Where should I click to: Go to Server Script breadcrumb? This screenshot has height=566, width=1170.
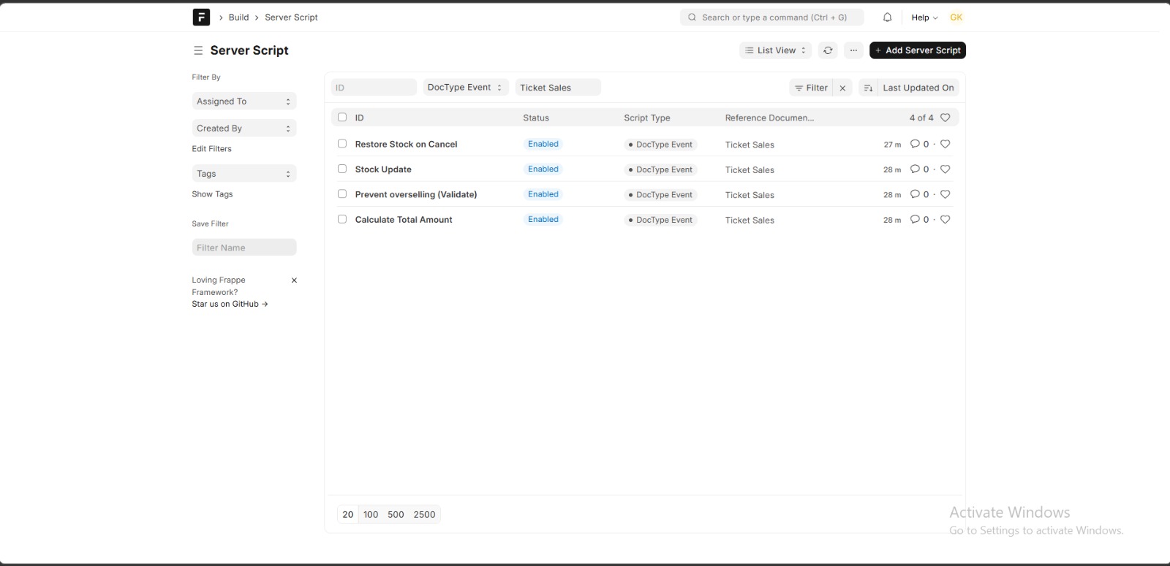coord(291,18)
